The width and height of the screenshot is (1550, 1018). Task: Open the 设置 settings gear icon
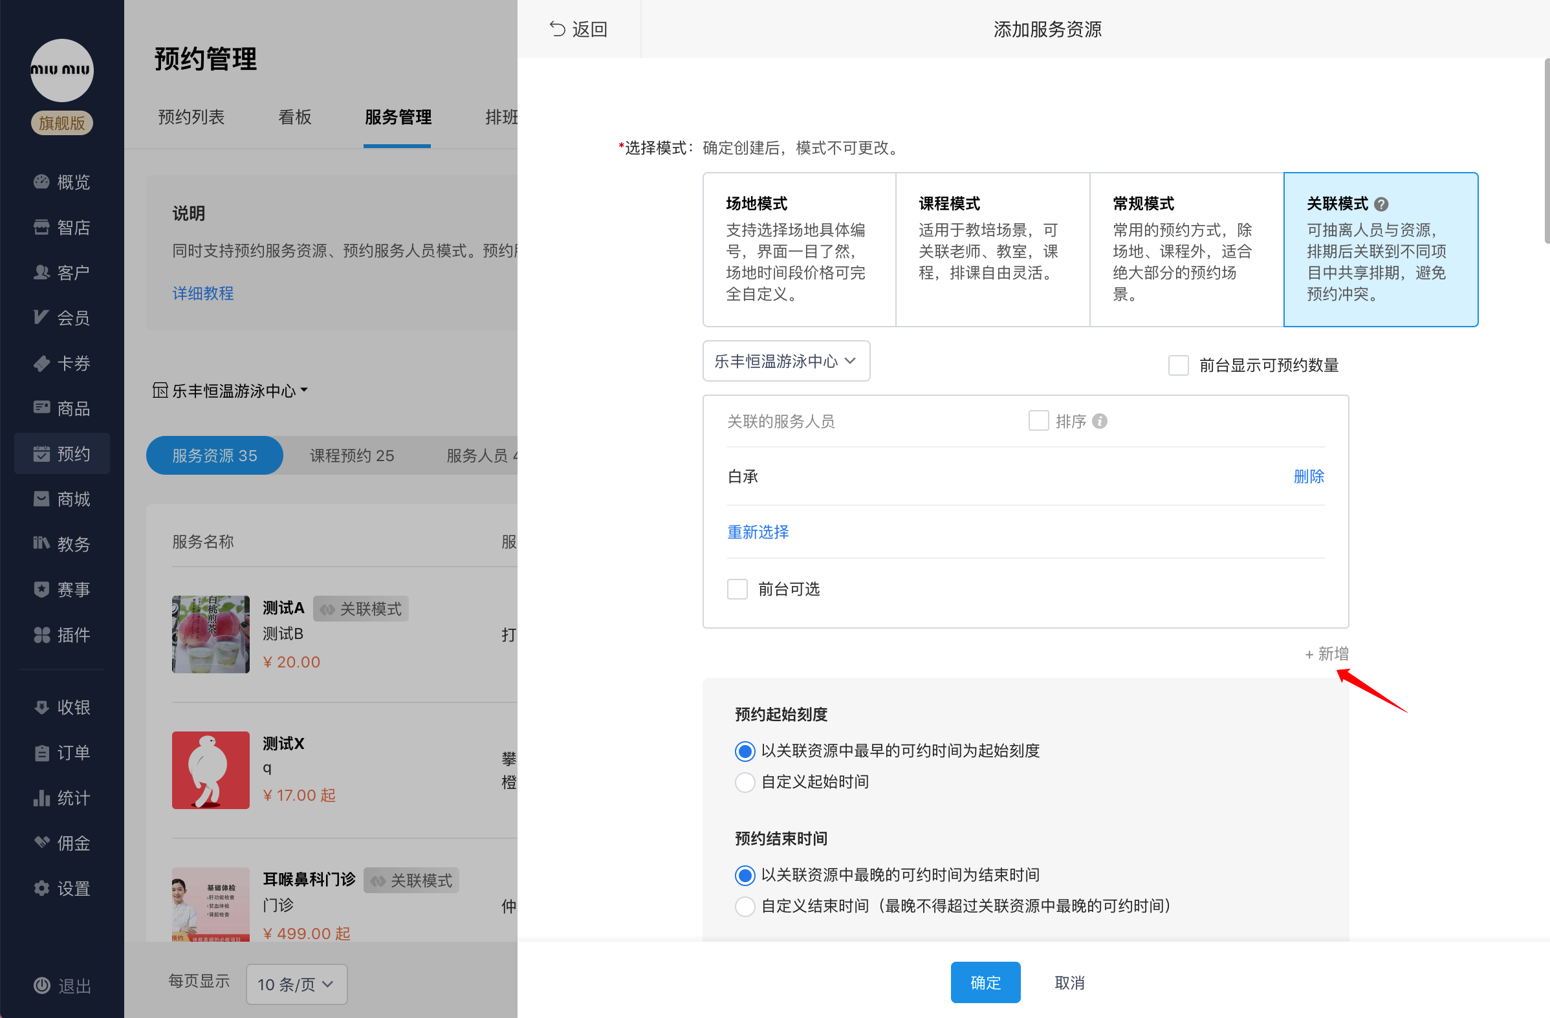(x=41, y=889)
